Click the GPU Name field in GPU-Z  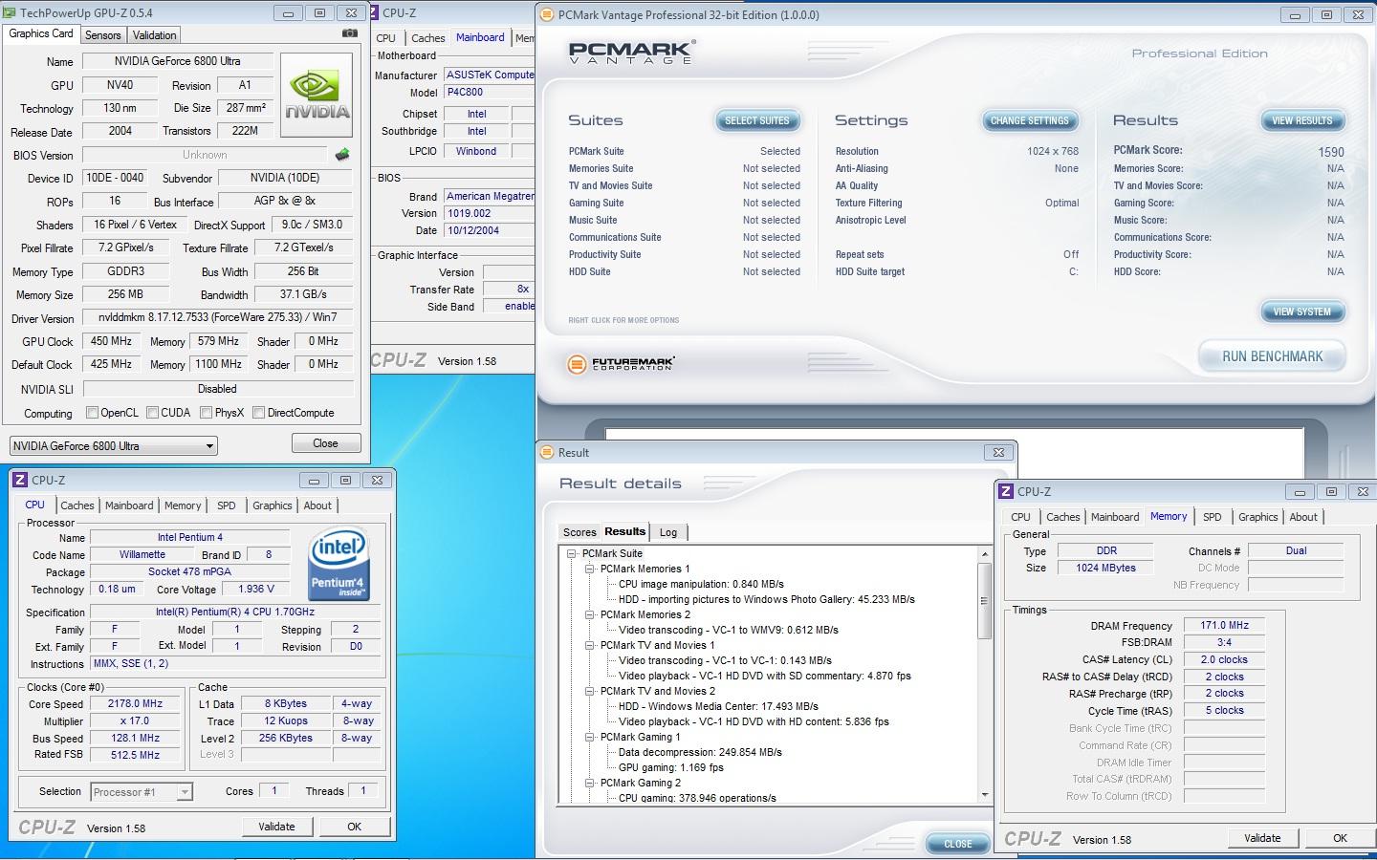click(178, 61)
